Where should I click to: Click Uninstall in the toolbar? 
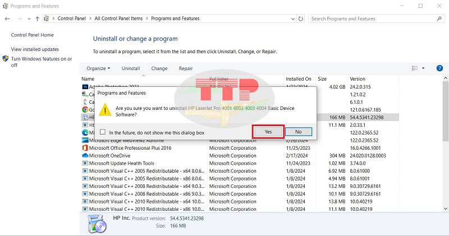click(x=131, y=68)
